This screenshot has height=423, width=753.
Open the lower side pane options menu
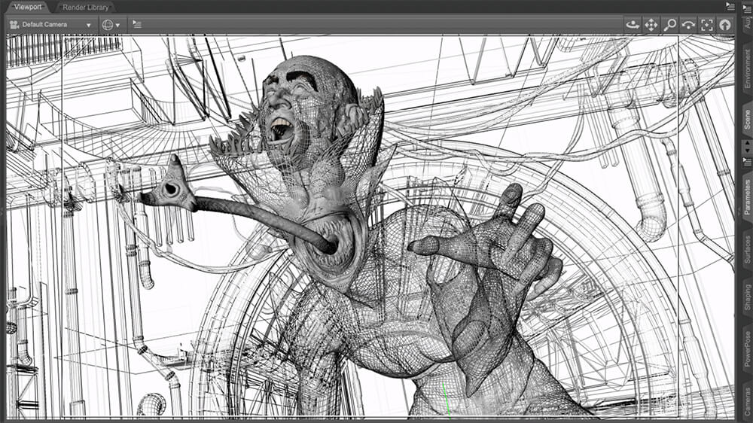(x=747, y=161)
